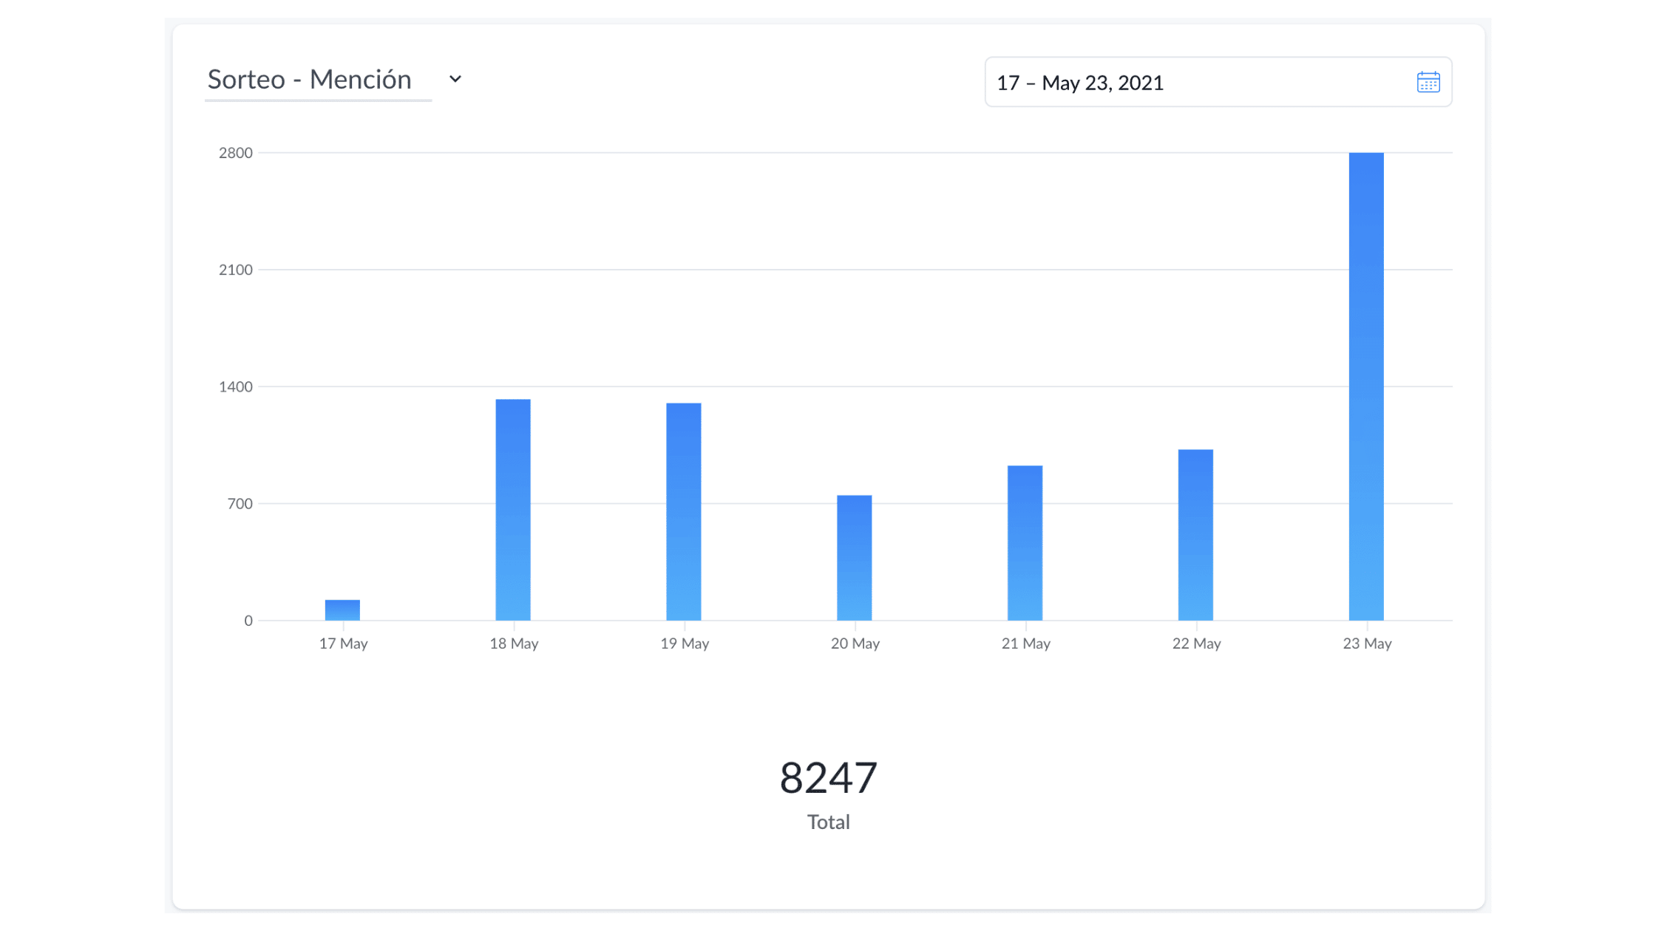Viewport: 1656px width, 931px height.
Task: Select the tallest 23 May bar
Action: tap(1366, 386)
